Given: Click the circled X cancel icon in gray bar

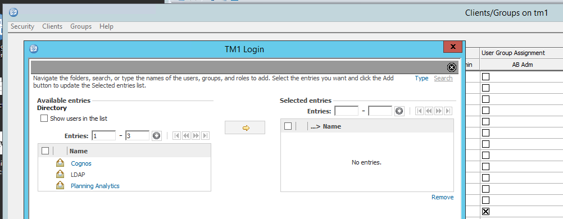Looking at the screenshot, I should click(x=452, y=67).
